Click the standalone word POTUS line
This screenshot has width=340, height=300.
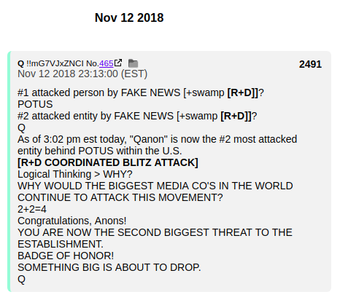click(x=35, y=104)
